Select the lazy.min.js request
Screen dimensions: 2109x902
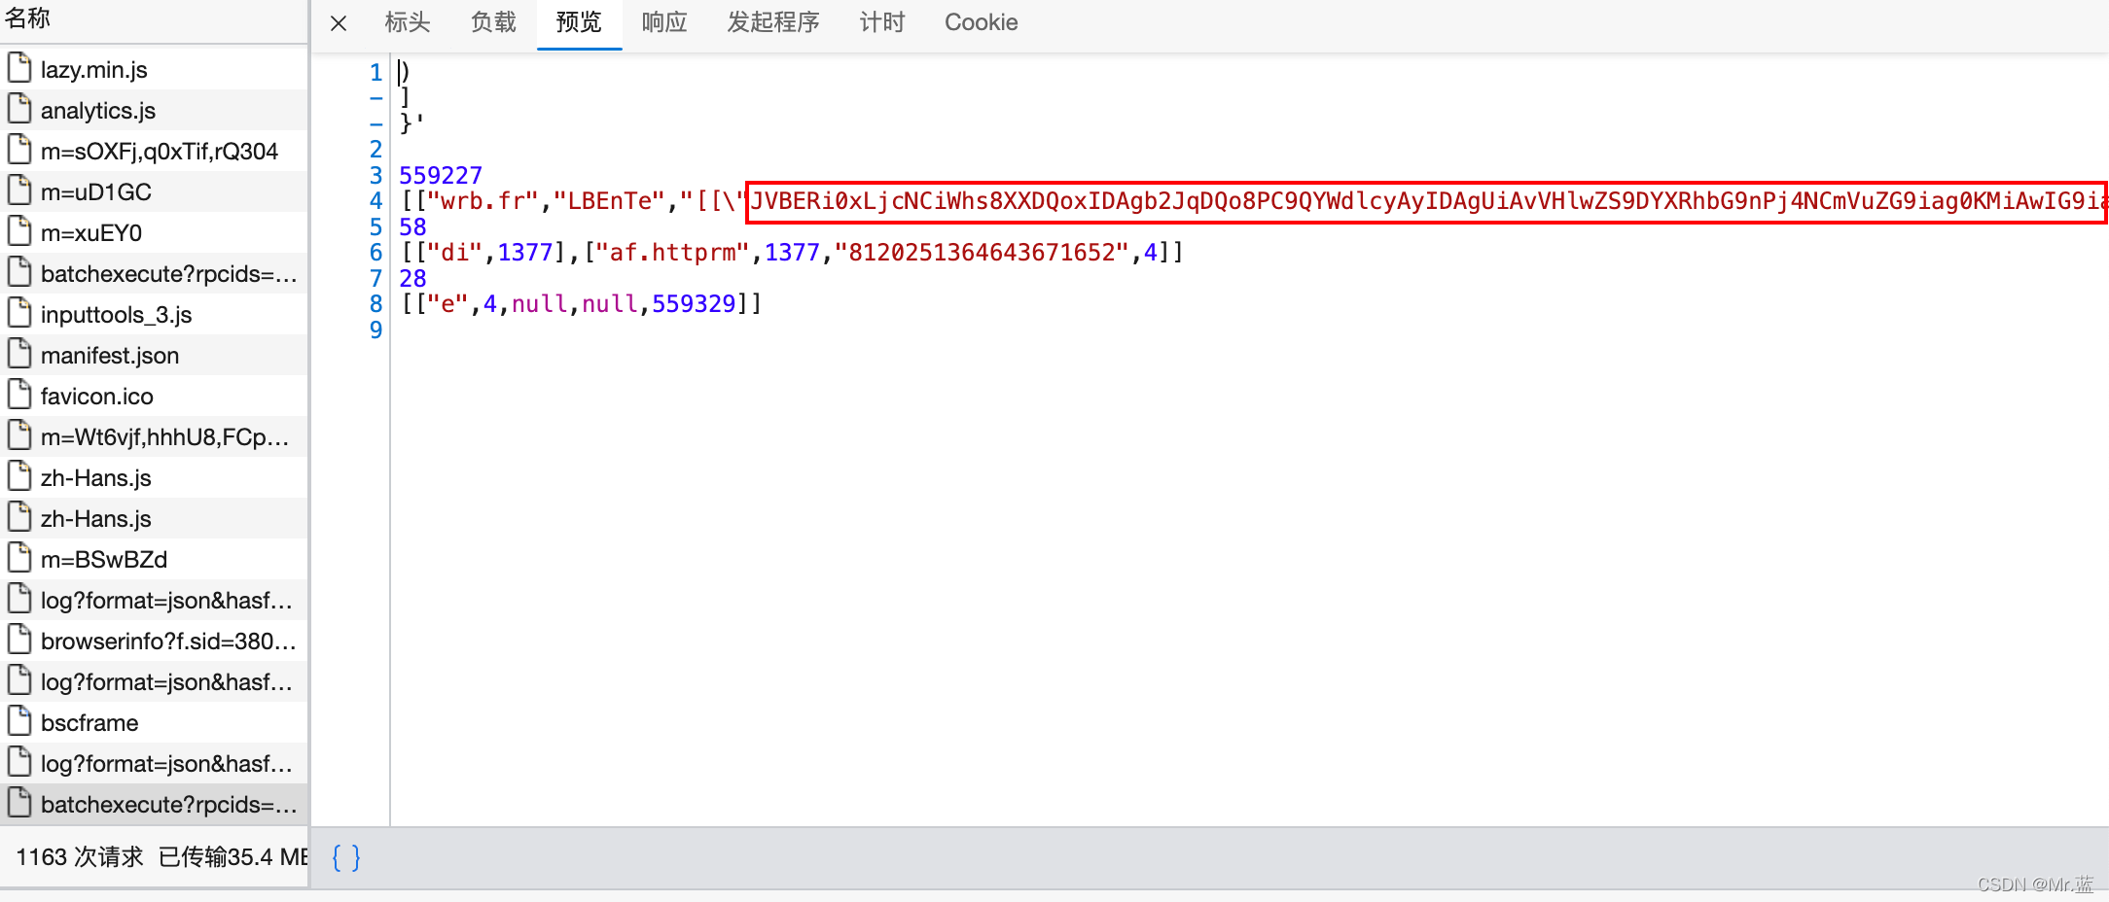click(x=154, y=69)
